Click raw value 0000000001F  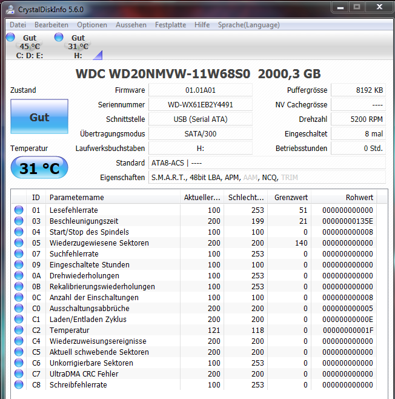(x=348, y=330)
